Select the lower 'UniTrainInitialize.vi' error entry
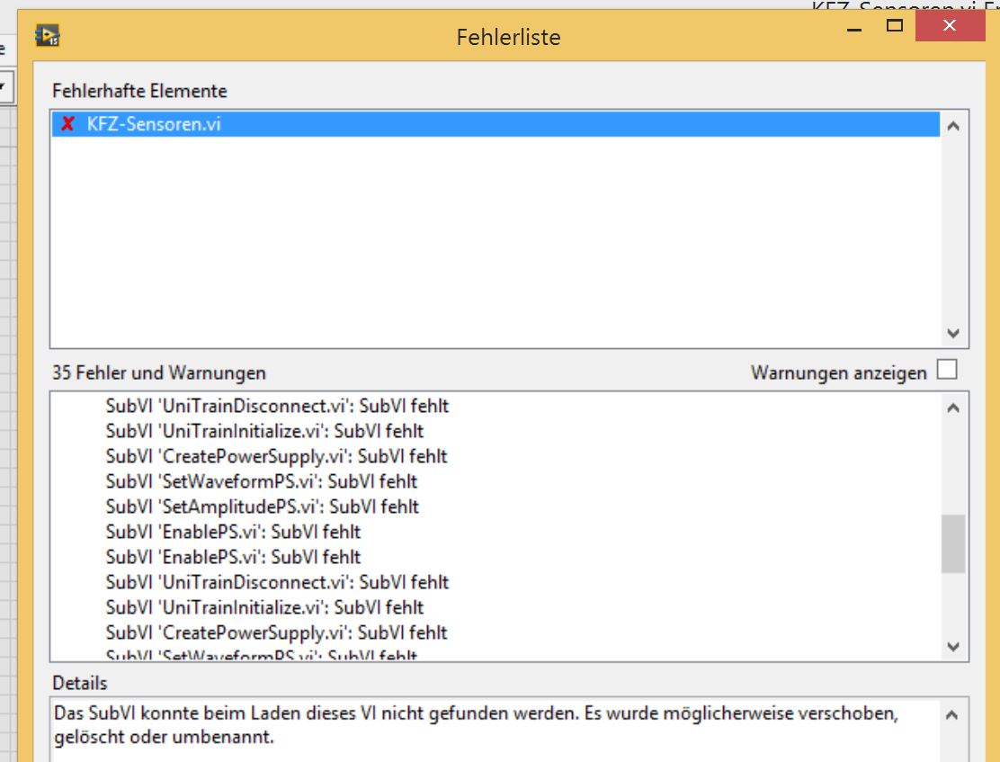This screenshot has width=1000, height=762. coord(264,607)
